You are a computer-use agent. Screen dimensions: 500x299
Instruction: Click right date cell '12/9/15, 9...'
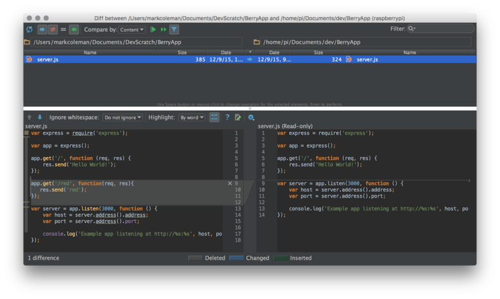pos(274,60)
